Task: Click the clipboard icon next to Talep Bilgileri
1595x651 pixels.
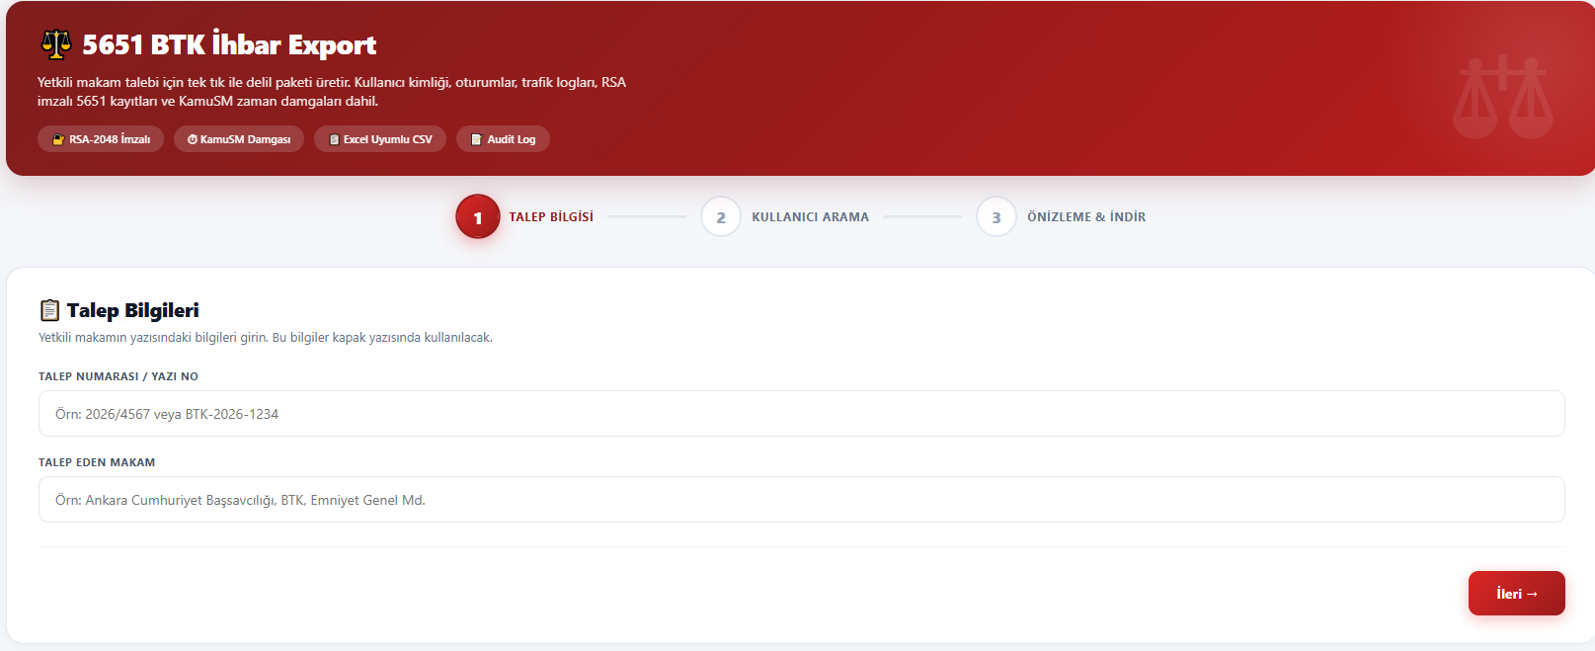Action: 49,310
